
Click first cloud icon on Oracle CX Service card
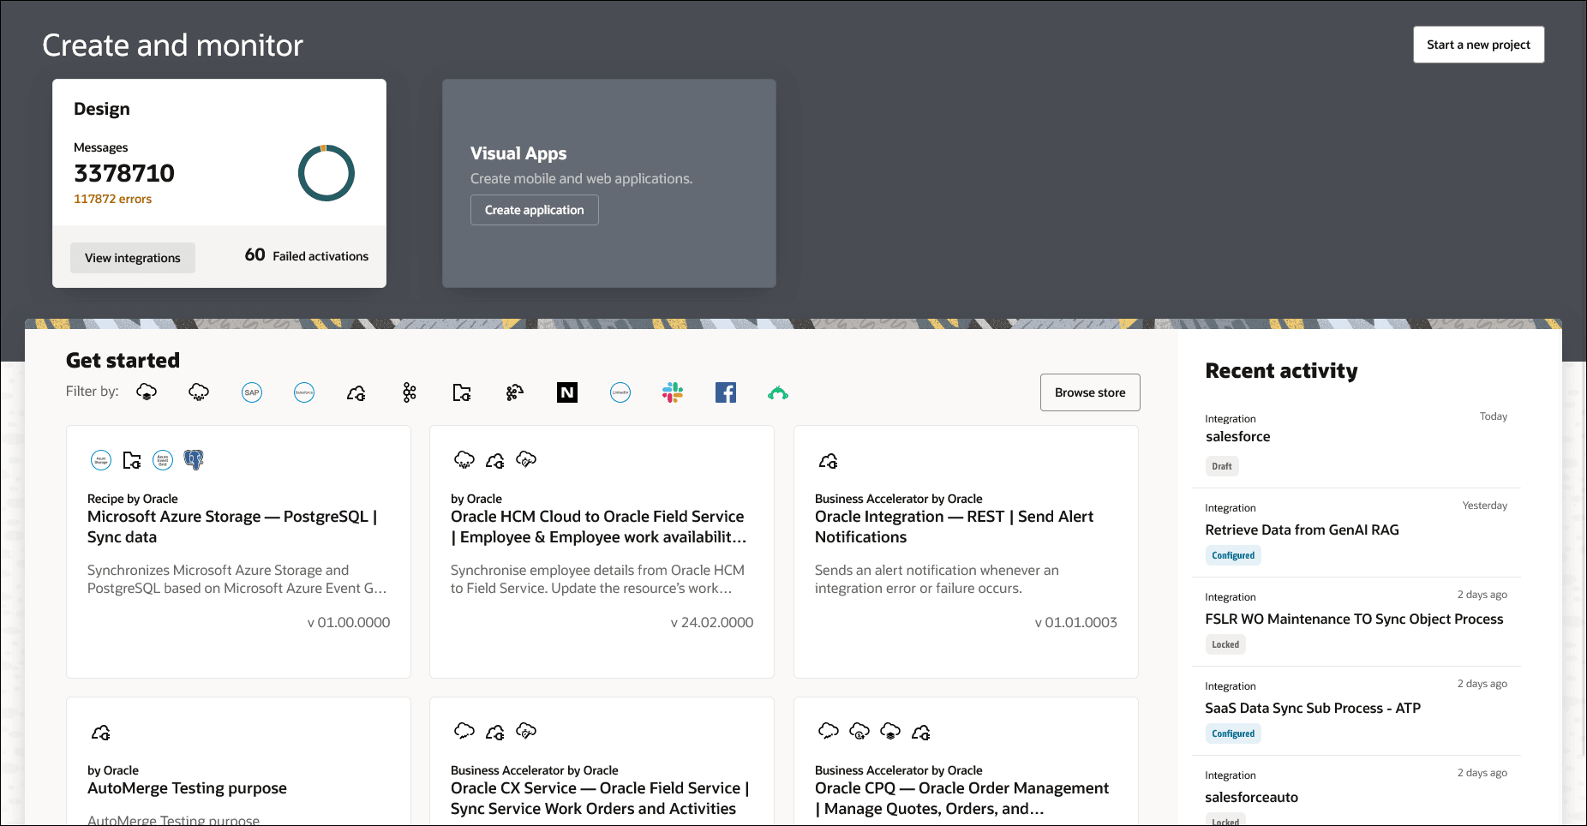coord(464,731)
